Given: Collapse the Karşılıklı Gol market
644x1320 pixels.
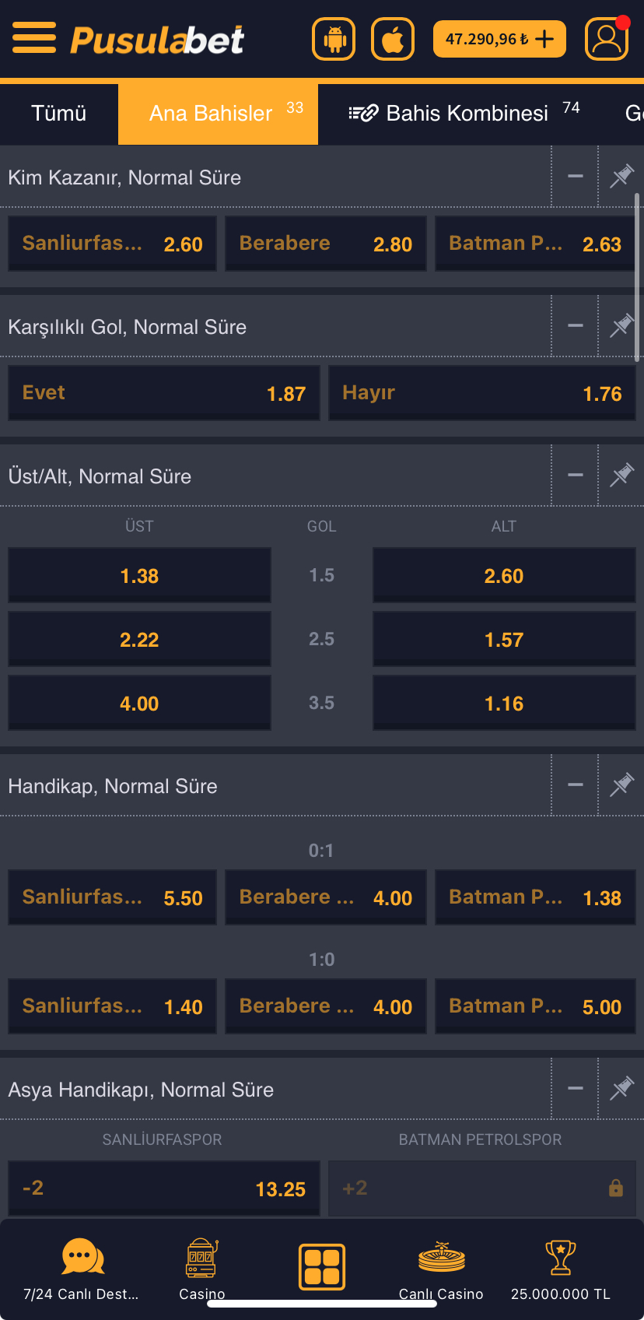Looking at the screenshot, I should [x=575, y=326].
